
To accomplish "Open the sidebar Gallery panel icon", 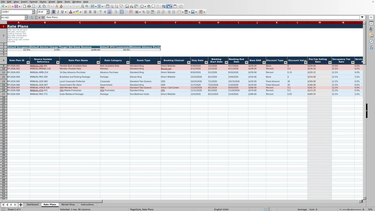I will coord(371,35).
